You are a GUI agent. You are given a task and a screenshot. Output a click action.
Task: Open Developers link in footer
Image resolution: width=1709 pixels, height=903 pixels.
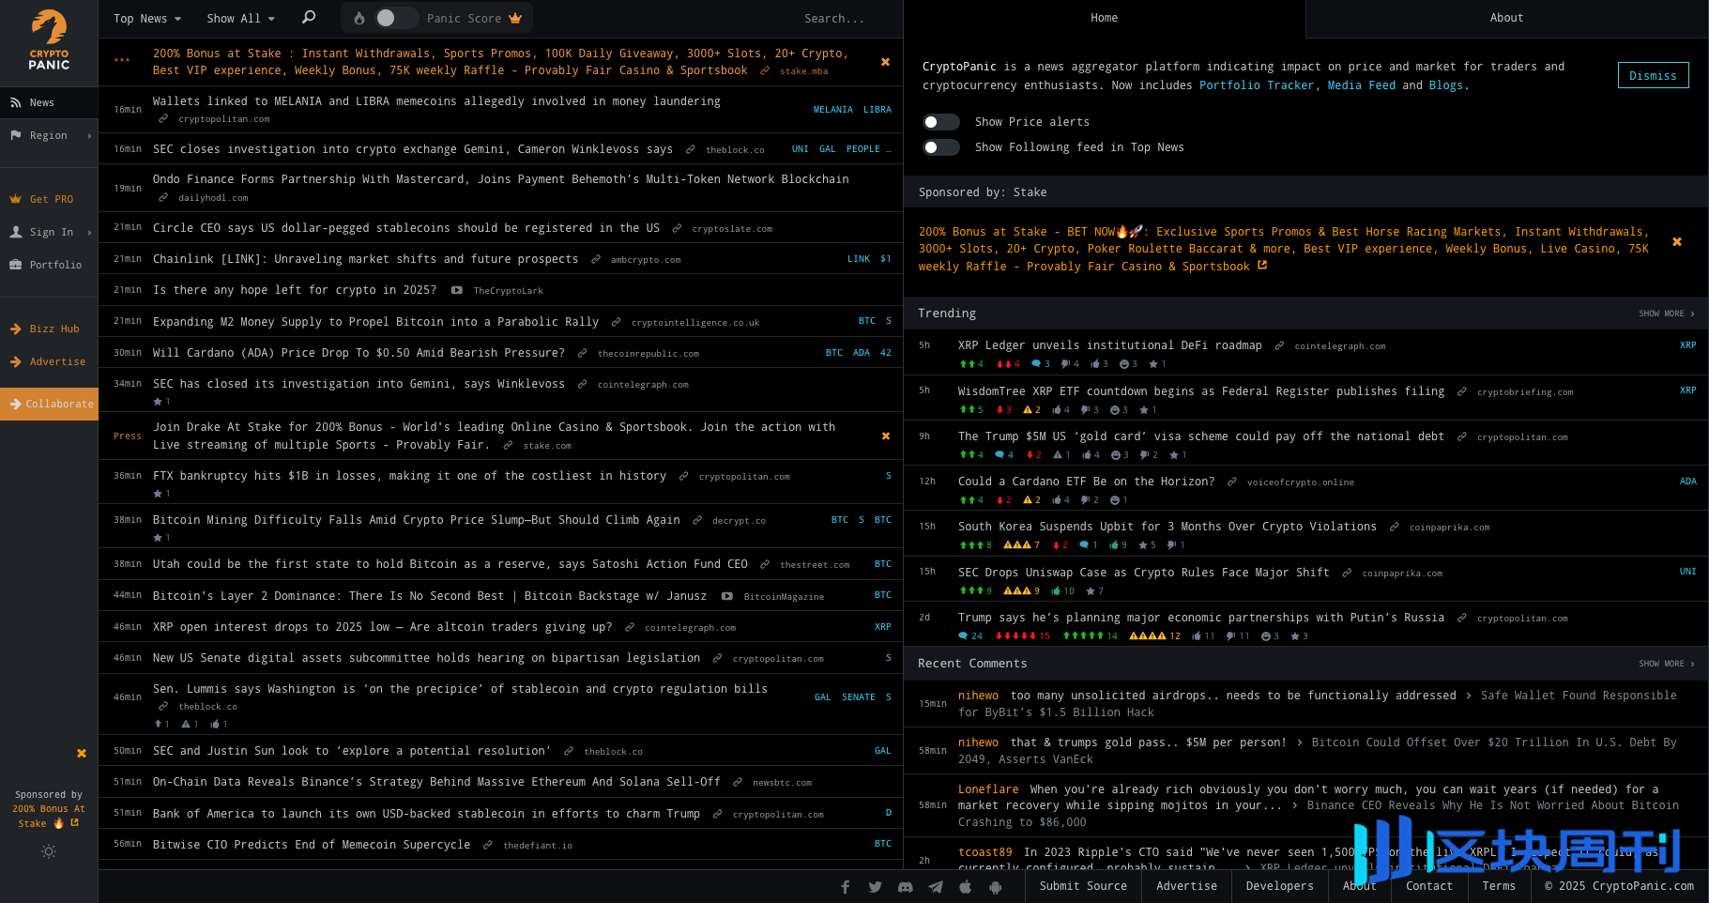click(1279, 886)
